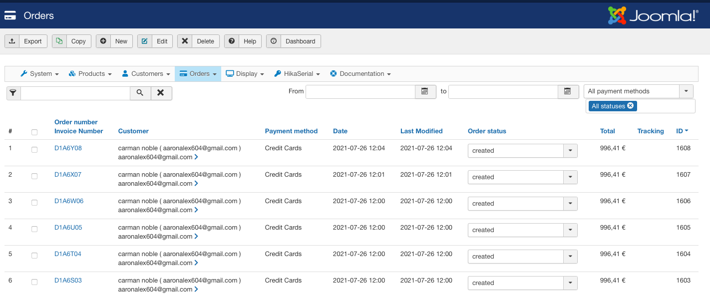The image size is (710, 297).
Task: Open the Documentation menu
Action: [x=360, y=73]
